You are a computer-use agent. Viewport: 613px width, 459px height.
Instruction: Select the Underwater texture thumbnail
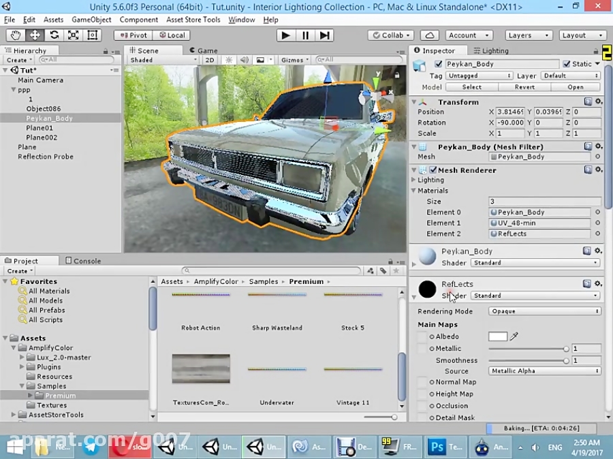tap(276, 368)
